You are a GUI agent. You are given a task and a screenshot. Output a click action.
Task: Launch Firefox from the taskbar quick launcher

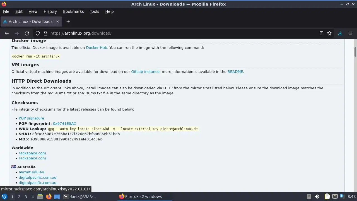49,197
